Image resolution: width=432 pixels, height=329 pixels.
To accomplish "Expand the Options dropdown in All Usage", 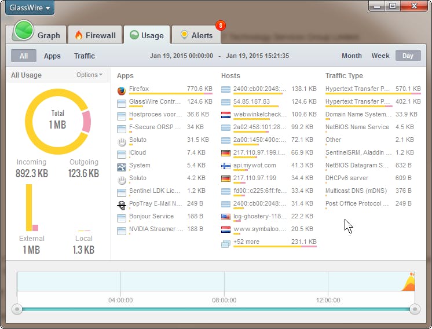I will pyautogui.click(x=89, y=75).
